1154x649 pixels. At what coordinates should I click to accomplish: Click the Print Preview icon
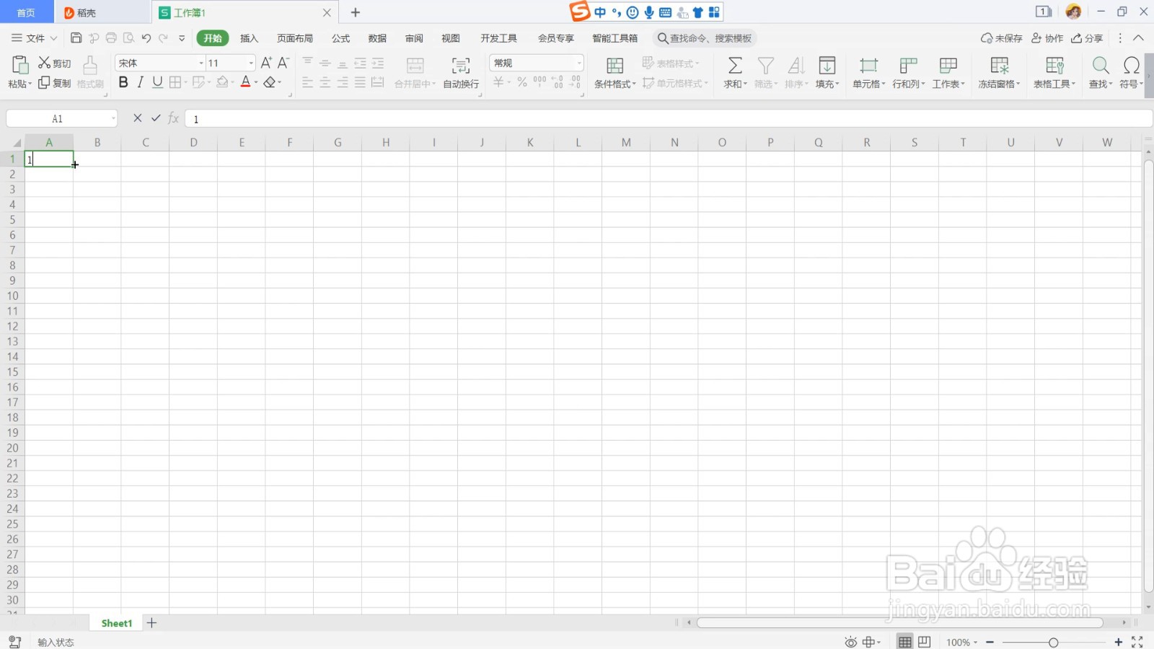pos(128,38)
